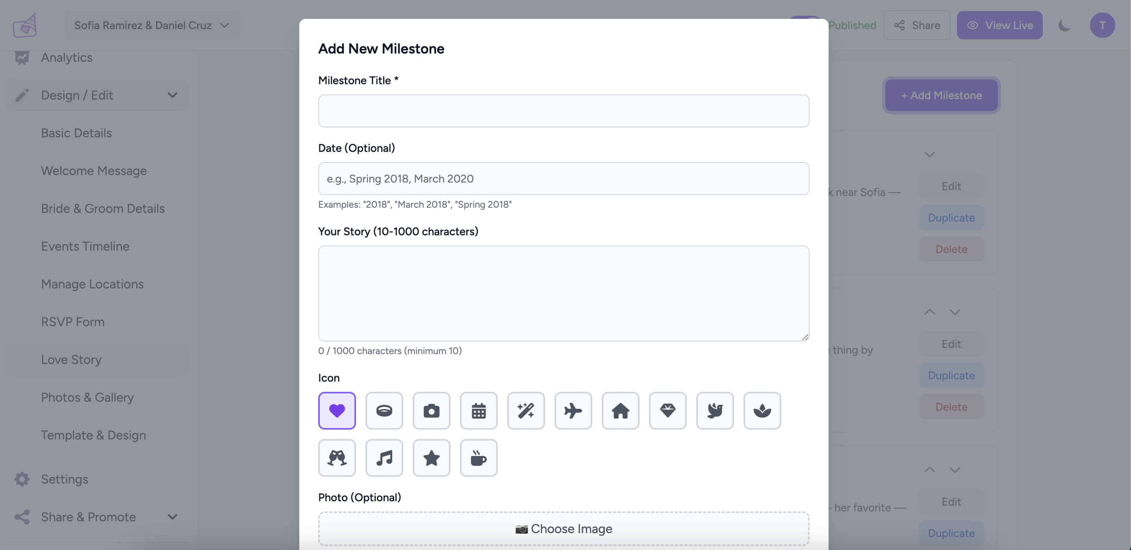Choose the ring milestone icon

[x=384, y=410]
